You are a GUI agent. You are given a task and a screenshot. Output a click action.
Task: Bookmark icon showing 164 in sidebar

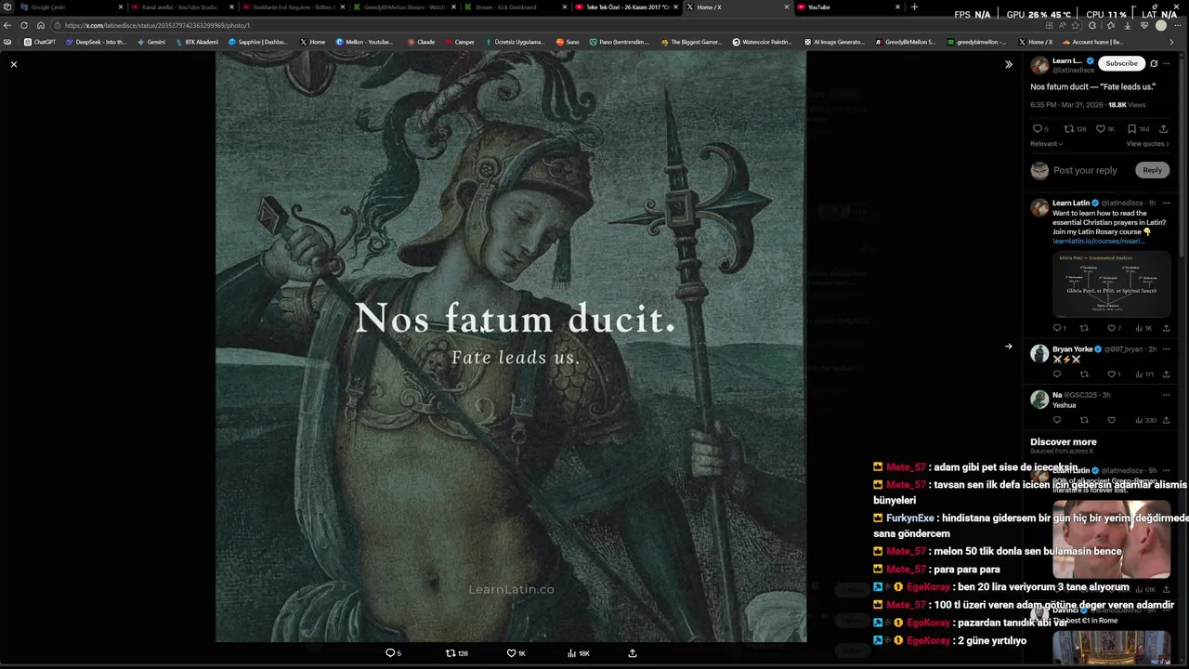pyautogui.click(x=1131, y=129)
